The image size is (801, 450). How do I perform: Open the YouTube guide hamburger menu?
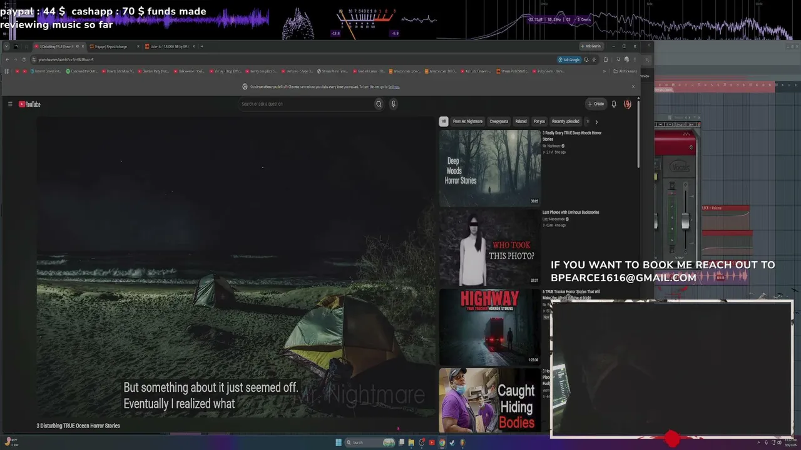click(x=10, y=104)
